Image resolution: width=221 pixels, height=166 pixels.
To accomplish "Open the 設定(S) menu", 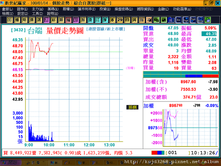I will (x=22, y=14).
